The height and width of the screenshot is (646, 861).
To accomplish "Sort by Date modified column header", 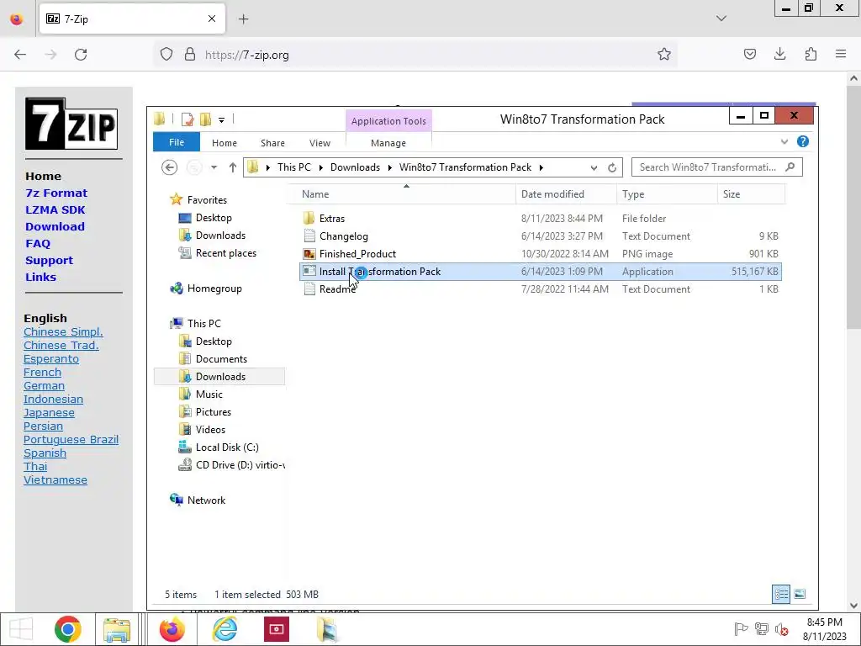I will pos(566,194).
